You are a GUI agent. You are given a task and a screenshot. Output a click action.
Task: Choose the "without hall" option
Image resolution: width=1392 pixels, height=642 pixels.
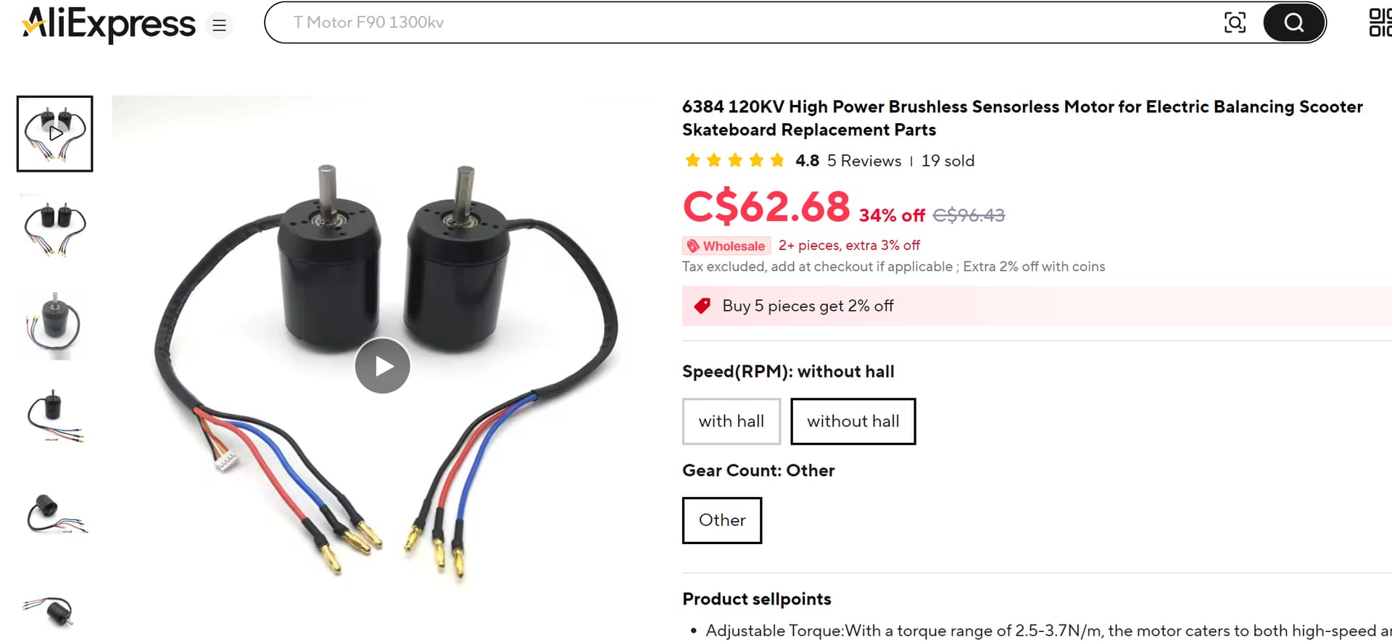[853, 421]
